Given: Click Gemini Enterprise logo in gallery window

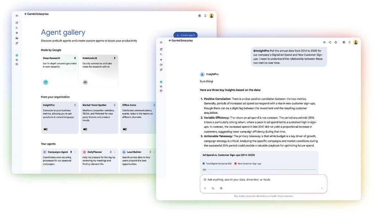Looking at the screenshot, I should tap(36, 14).
